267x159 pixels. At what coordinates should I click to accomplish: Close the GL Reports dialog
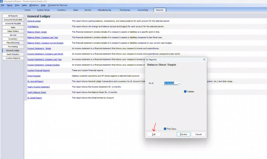coord(204,59)
